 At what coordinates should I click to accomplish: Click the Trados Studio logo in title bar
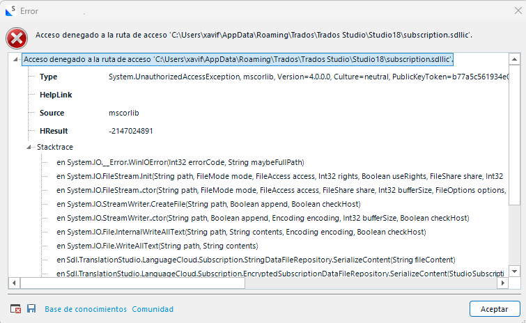click(x=10, y=10)
